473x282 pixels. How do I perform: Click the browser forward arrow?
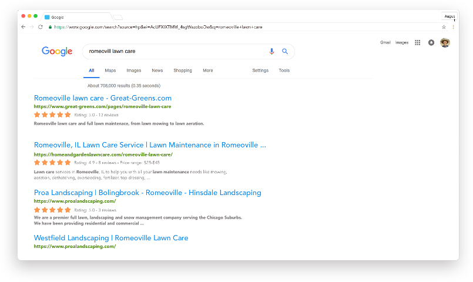[32, 27]
